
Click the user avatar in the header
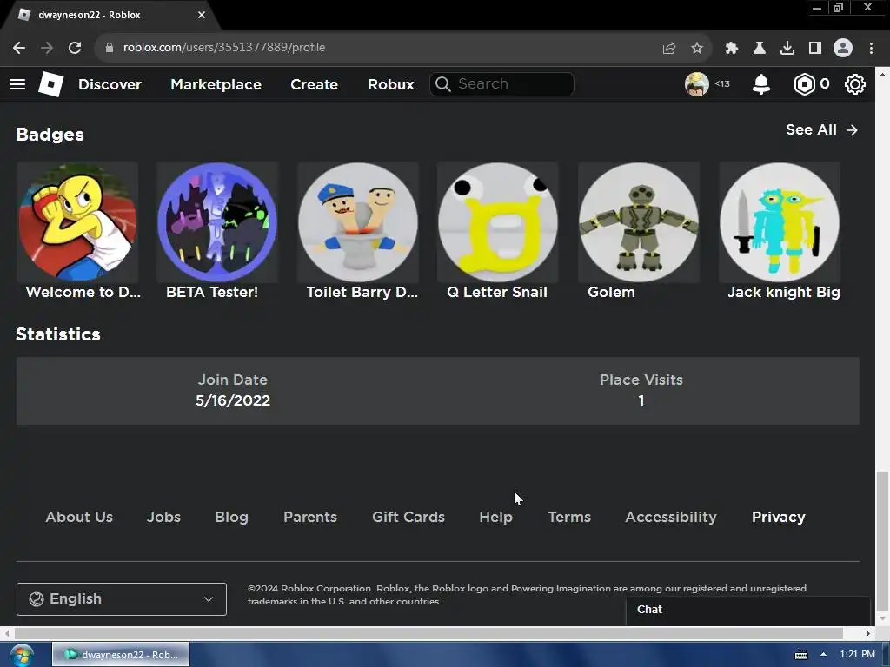696,84
